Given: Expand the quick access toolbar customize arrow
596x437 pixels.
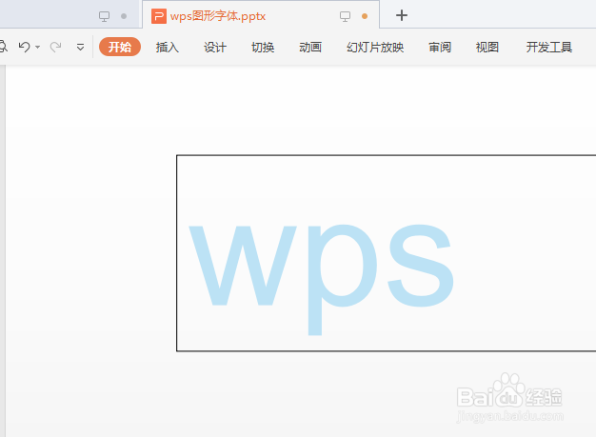Looking at the screenshot, I should (x=80, y=47).
